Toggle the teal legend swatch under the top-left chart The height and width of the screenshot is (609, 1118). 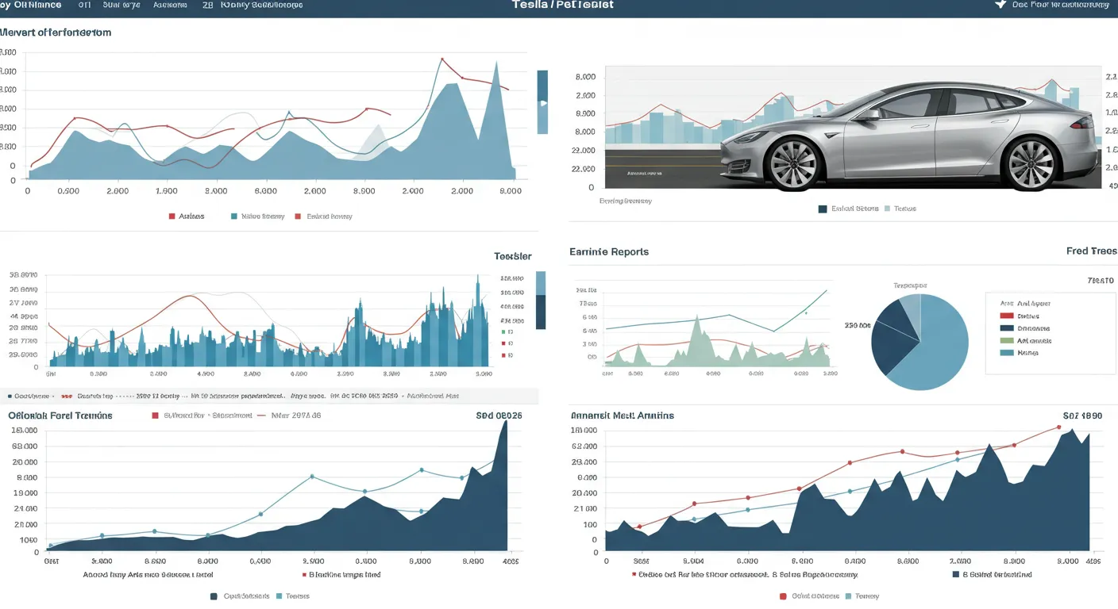click(233, 216)
